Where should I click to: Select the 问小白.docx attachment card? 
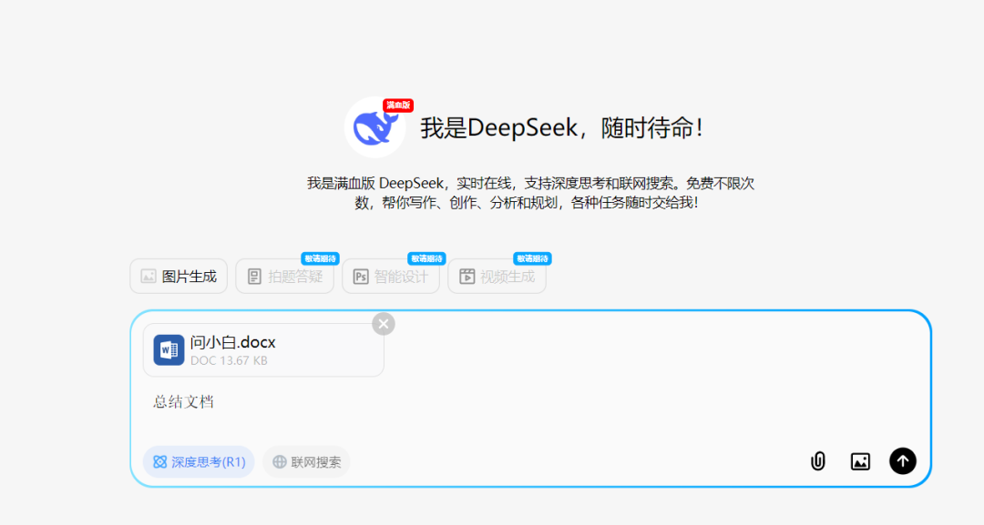click(264, 349)
